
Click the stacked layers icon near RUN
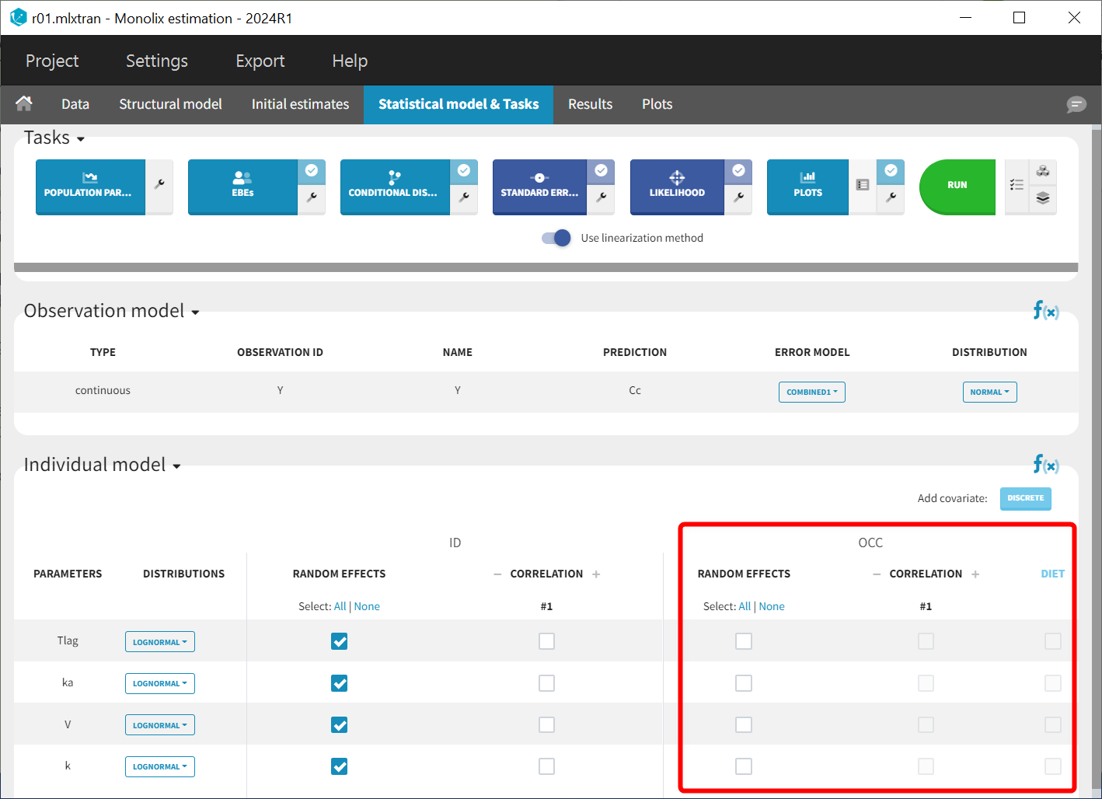(1043, 198)
